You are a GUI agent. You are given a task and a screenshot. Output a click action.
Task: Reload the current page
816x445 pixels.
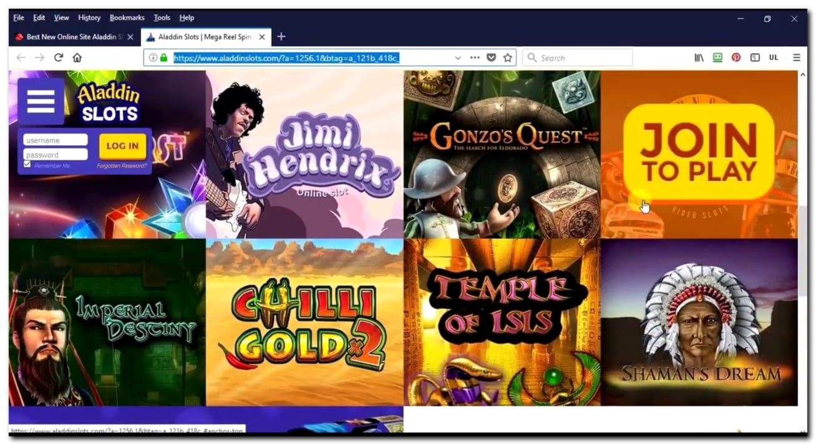coord(59,57)
